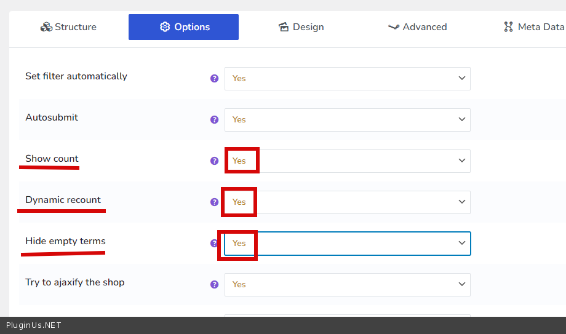Screen dimensions: 566x334
Task: Open help tooltip for Dynamic recount
Action: point(214,202)
